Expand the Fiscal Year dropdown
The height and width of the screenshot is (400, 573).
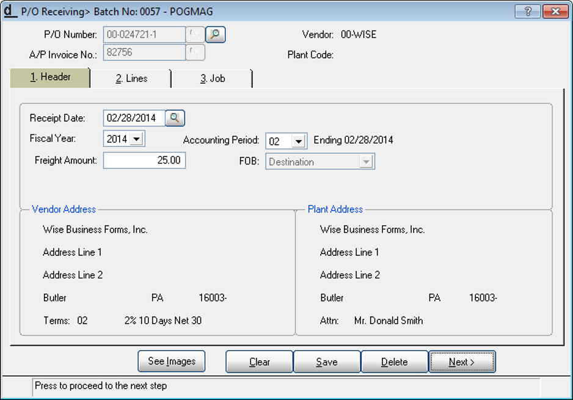tap(137, 139)
